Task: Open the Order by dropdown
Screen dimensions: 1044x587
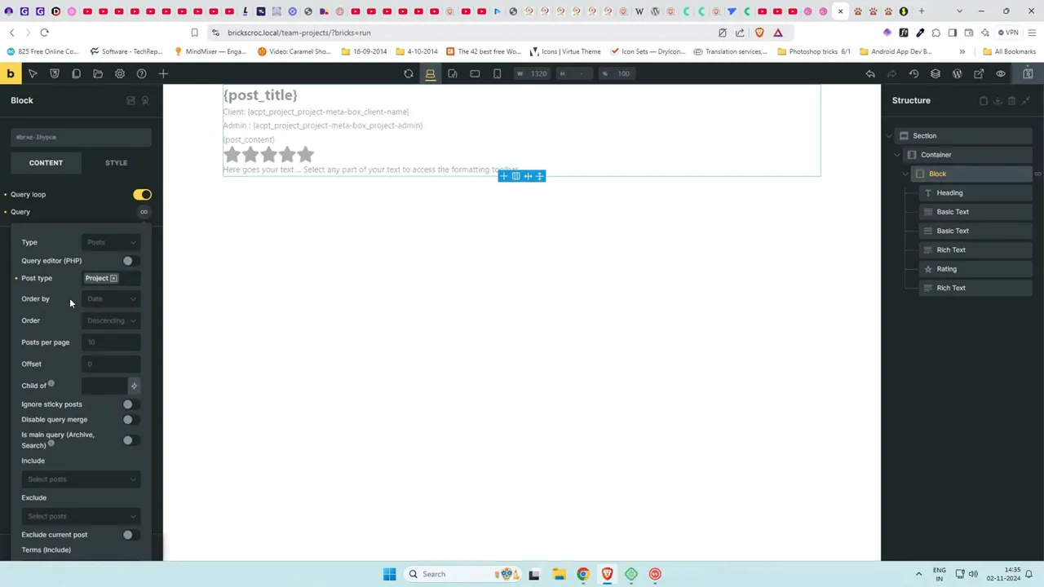Action: 110,298
